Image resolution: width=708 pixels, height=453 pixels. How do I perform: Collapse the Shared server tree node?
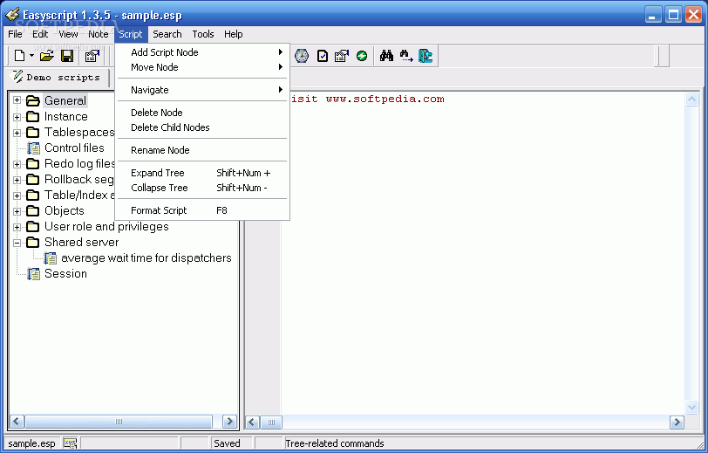point(17,243)
